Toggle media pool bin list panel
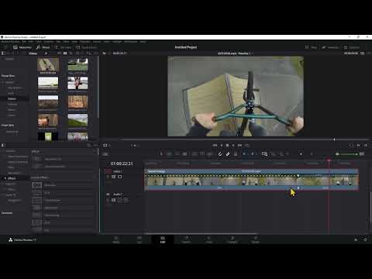This screenshot has width=372, height=279. coord(3,53)
